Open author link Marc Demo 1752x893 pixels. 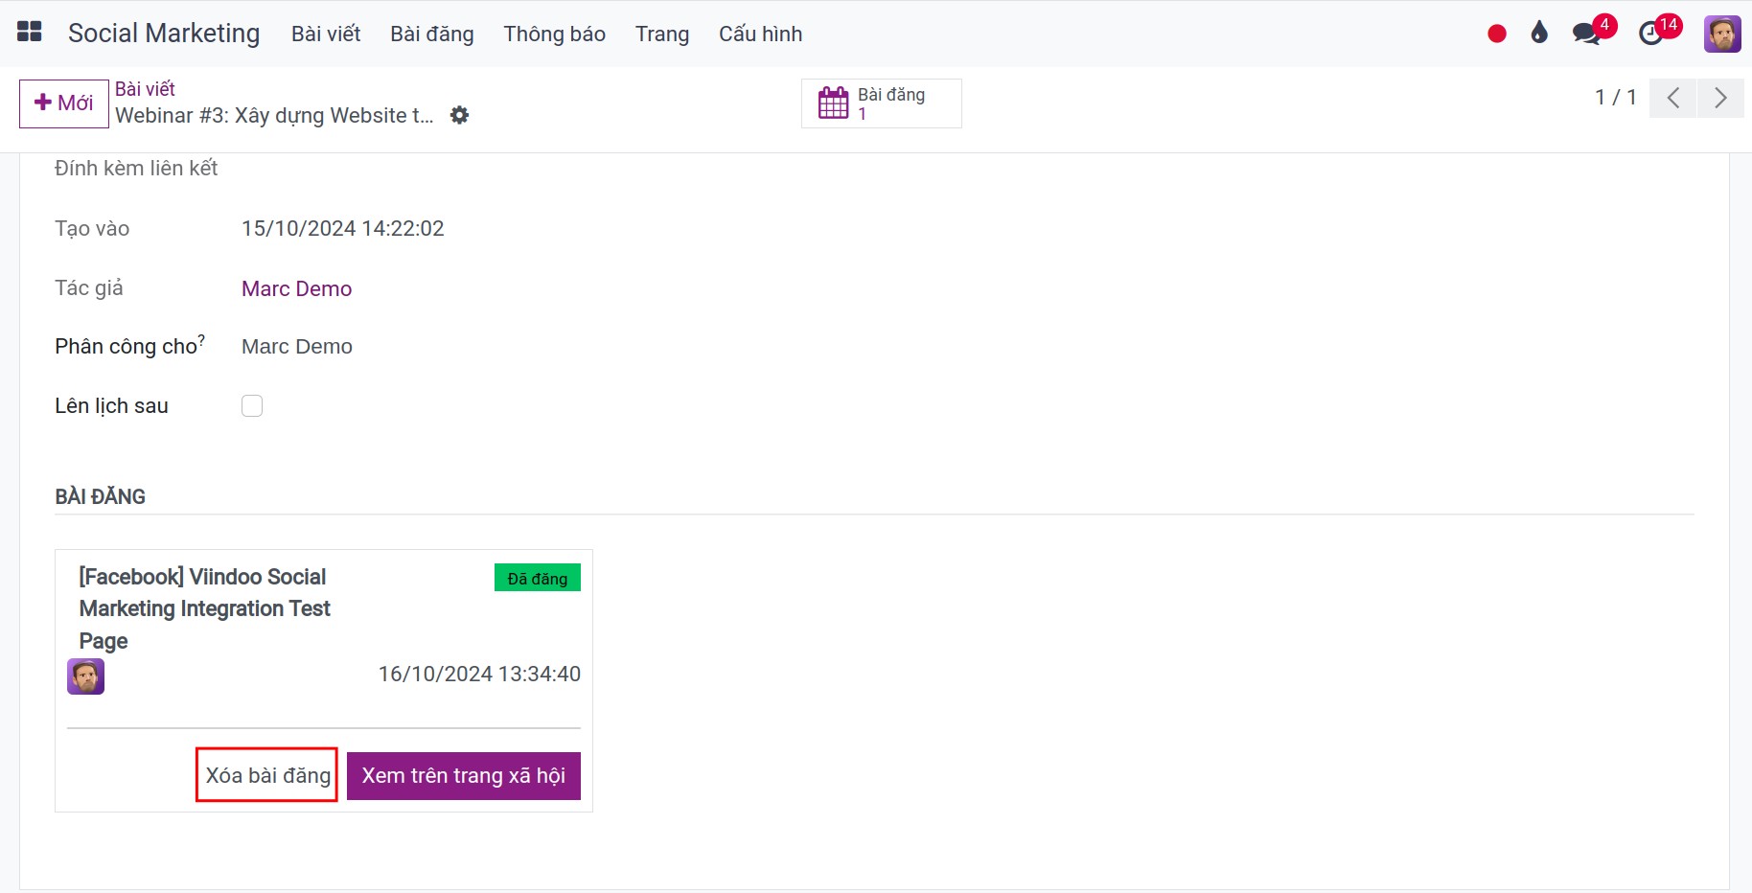pos(296,288)
